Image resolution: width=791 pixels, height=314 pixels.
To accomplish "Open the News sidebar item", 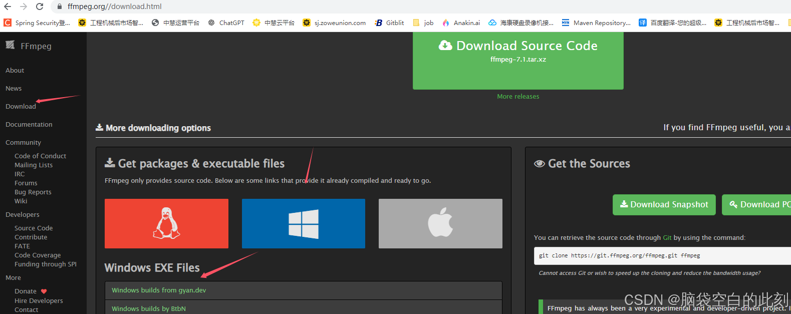I will pos(14,89).
